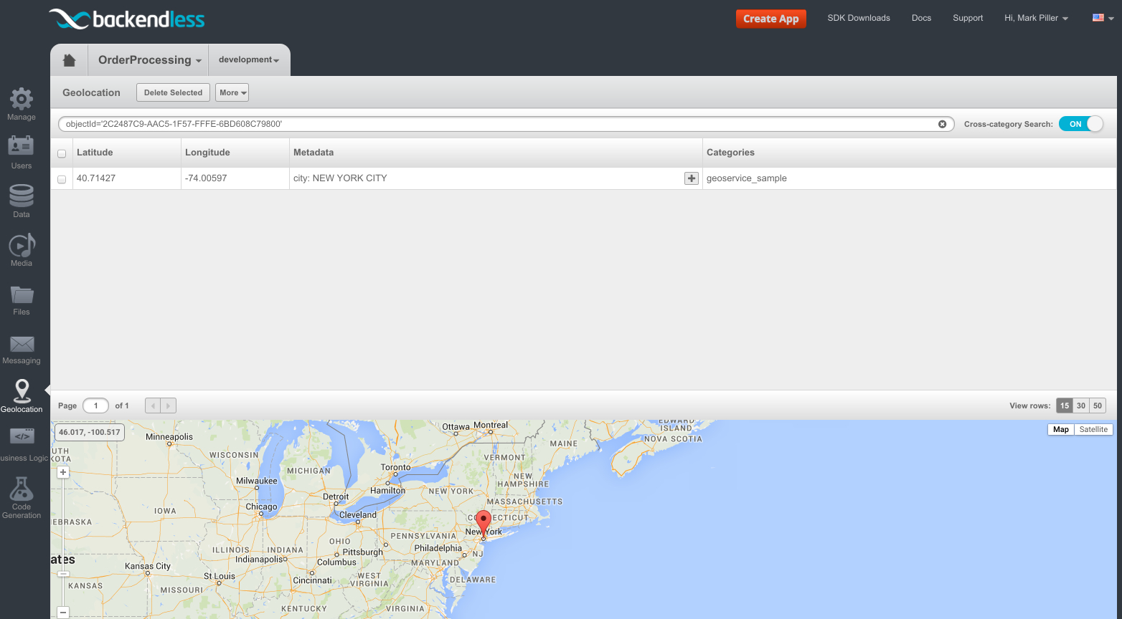1122x619 pixels.
Task: Open the Geolocation pin section
Action: click(22, 396)
